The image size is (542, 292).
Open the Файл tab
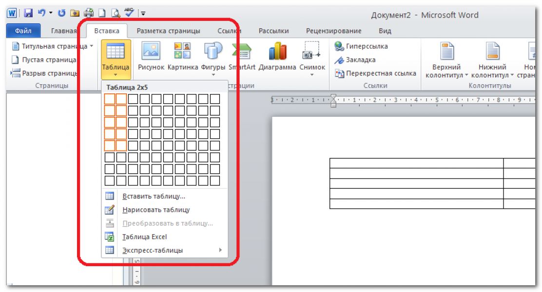[23, 31]
